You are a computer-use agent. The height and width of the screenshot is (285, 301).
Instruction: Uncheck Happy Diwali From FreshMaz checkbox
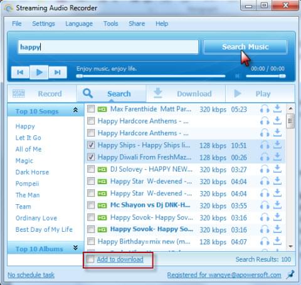pyautogui.click(x=91, y=157)
